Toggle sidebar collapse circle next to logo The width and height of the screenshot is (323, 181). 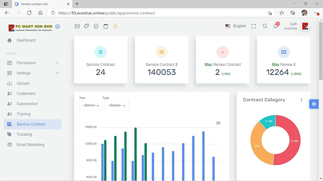pyautogui.click(x=57, y=26)
